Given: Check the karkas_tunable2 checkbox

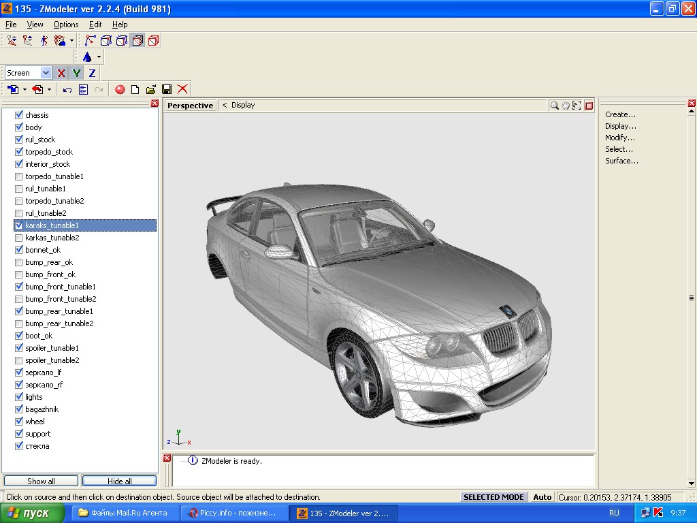Looking at the screenshot, I should click(18, 238).
